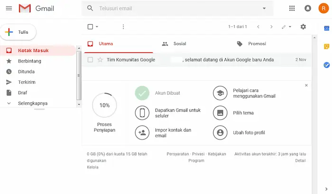This screenshot has width=332, height=194.
Task: Open the settings gear icon
Action: [x=303, y=27]
